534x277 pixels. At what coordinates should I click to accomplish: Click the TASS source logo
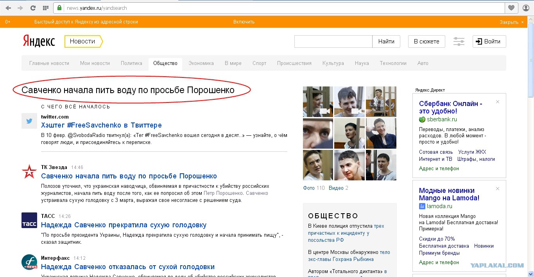click(x=29, y=220)
